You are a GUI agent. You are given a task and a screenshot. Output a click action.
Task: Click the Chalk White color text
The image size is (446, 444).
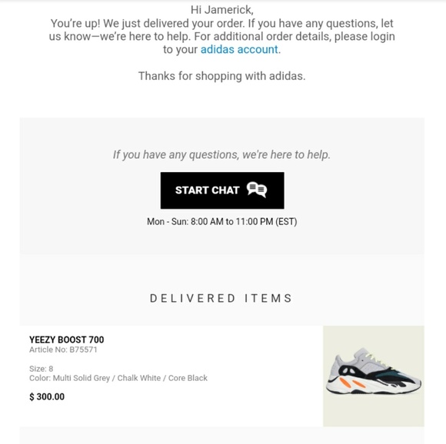[139, 378]
